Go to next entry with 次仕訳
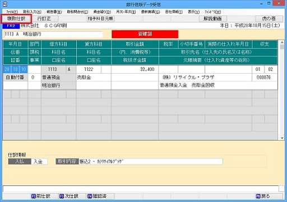This screenshot has height=202, width=287. point(72,196)
